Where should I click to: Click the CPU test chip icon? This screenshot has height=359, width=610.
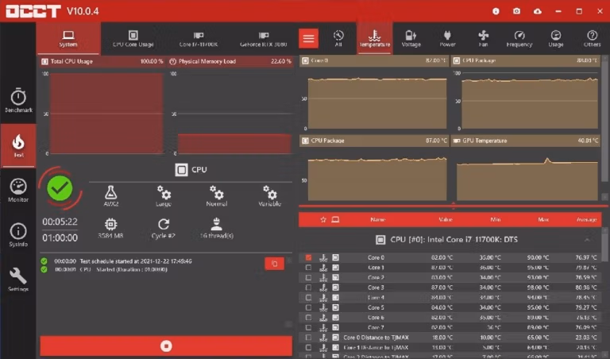click(181, 170)
